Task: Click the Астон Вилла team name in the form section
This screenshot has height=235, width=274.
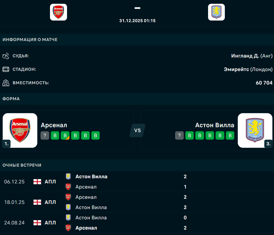Action: [x=215, y=125]
